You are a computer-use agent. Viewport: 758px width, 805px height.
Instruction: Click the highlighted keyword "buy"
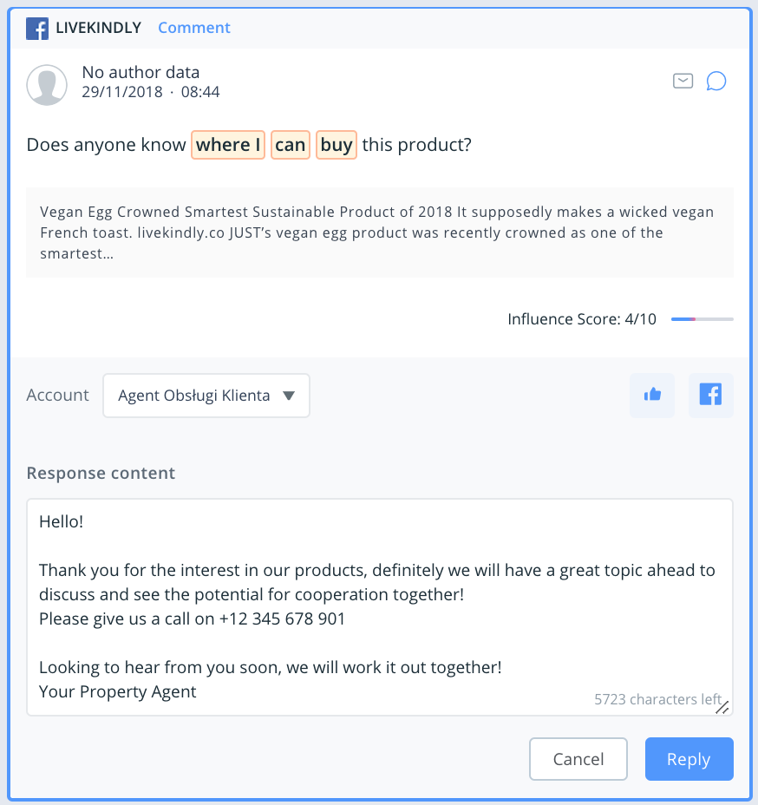(x=337, y=145)
